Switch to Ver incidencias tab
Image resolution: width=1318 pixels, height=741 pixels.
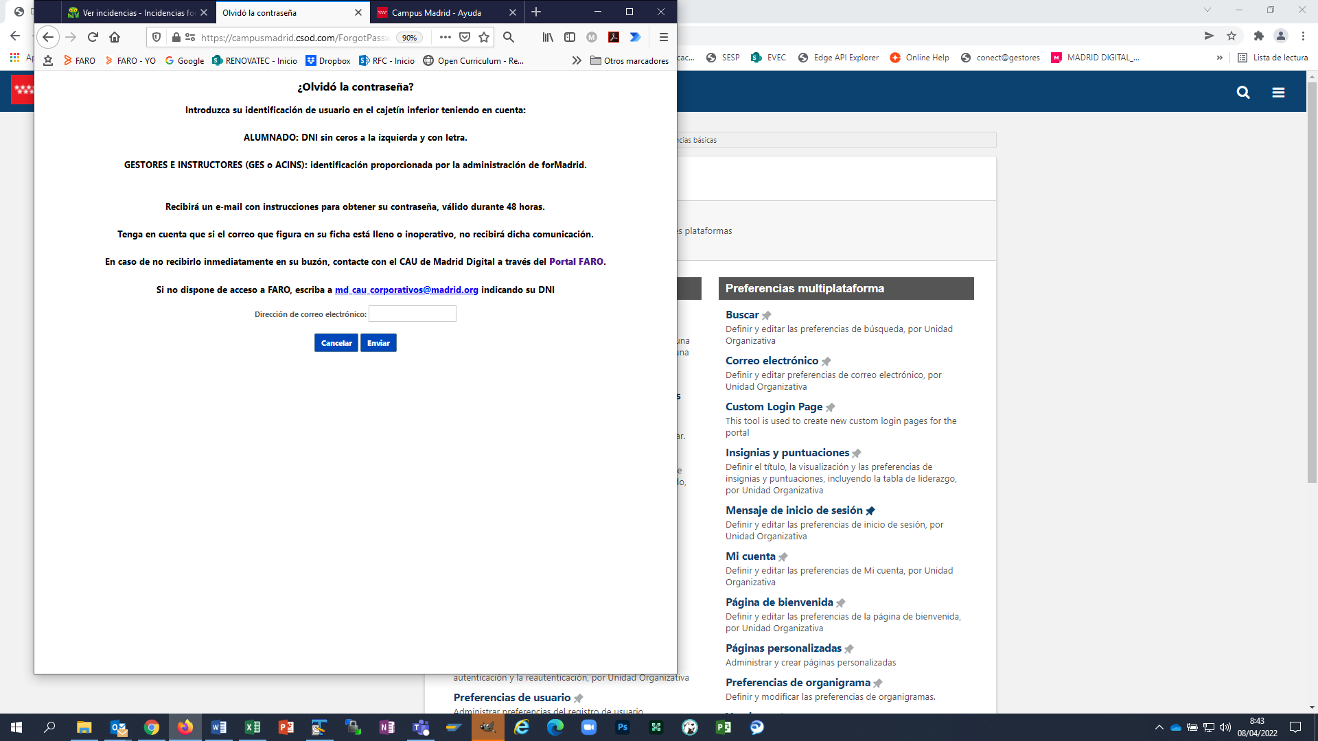[x=138, y=12]
